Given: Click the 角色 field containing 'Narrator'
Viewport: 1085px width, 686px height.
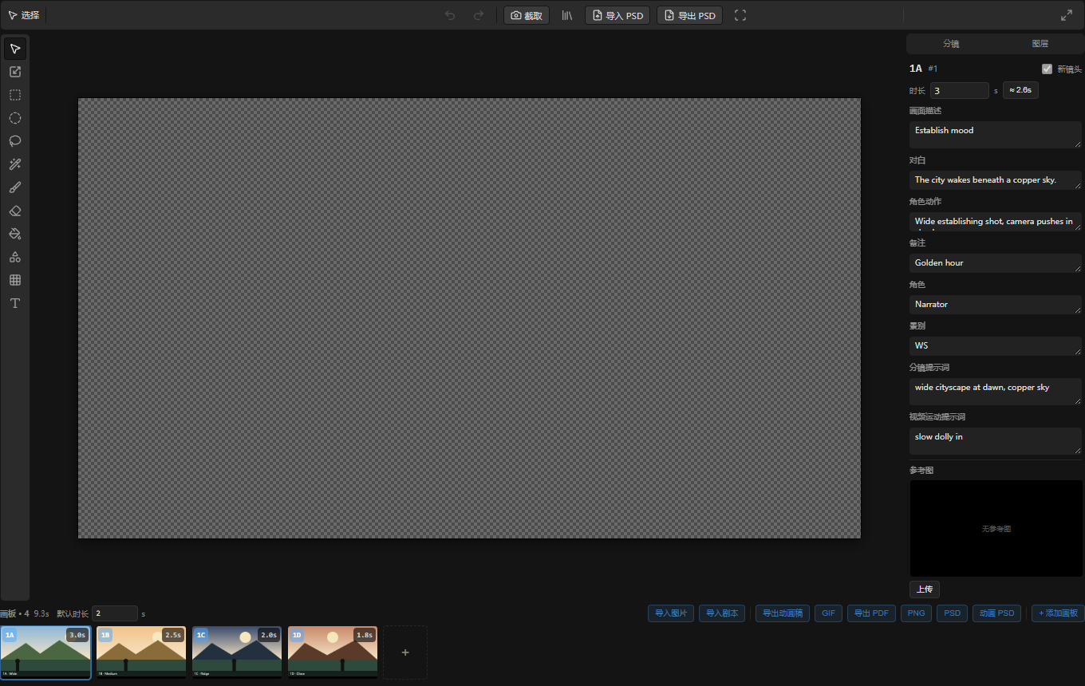Looking at the screenshot, I should pyautogui.click(x=996, y=305).
